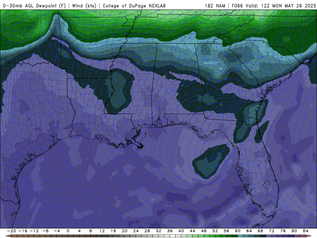Click the "0-30mb AGL Dewpoint (F)" title text
317x238 pixels.
click(34, 6)
